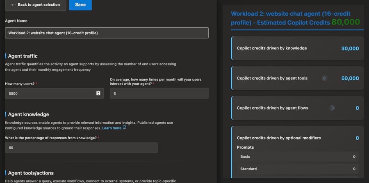
Task: Save the agent configuration
Action: point(80,5)
